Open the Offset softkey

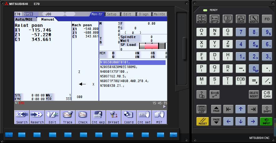(x=114, y=117)
